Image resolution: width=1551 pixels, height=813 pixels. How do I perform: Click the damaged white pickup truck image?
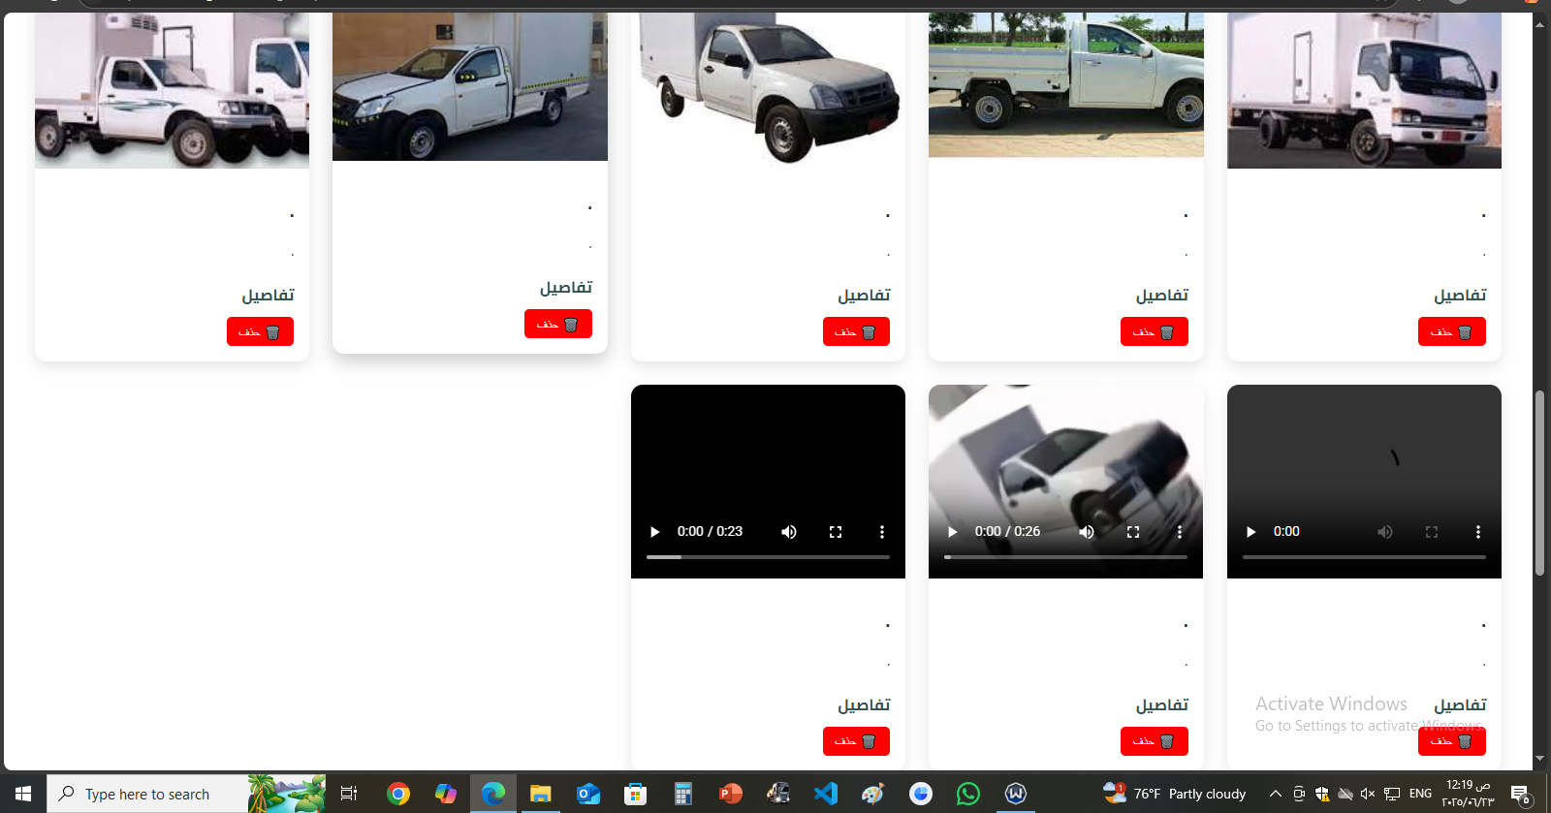pos(469,87)
